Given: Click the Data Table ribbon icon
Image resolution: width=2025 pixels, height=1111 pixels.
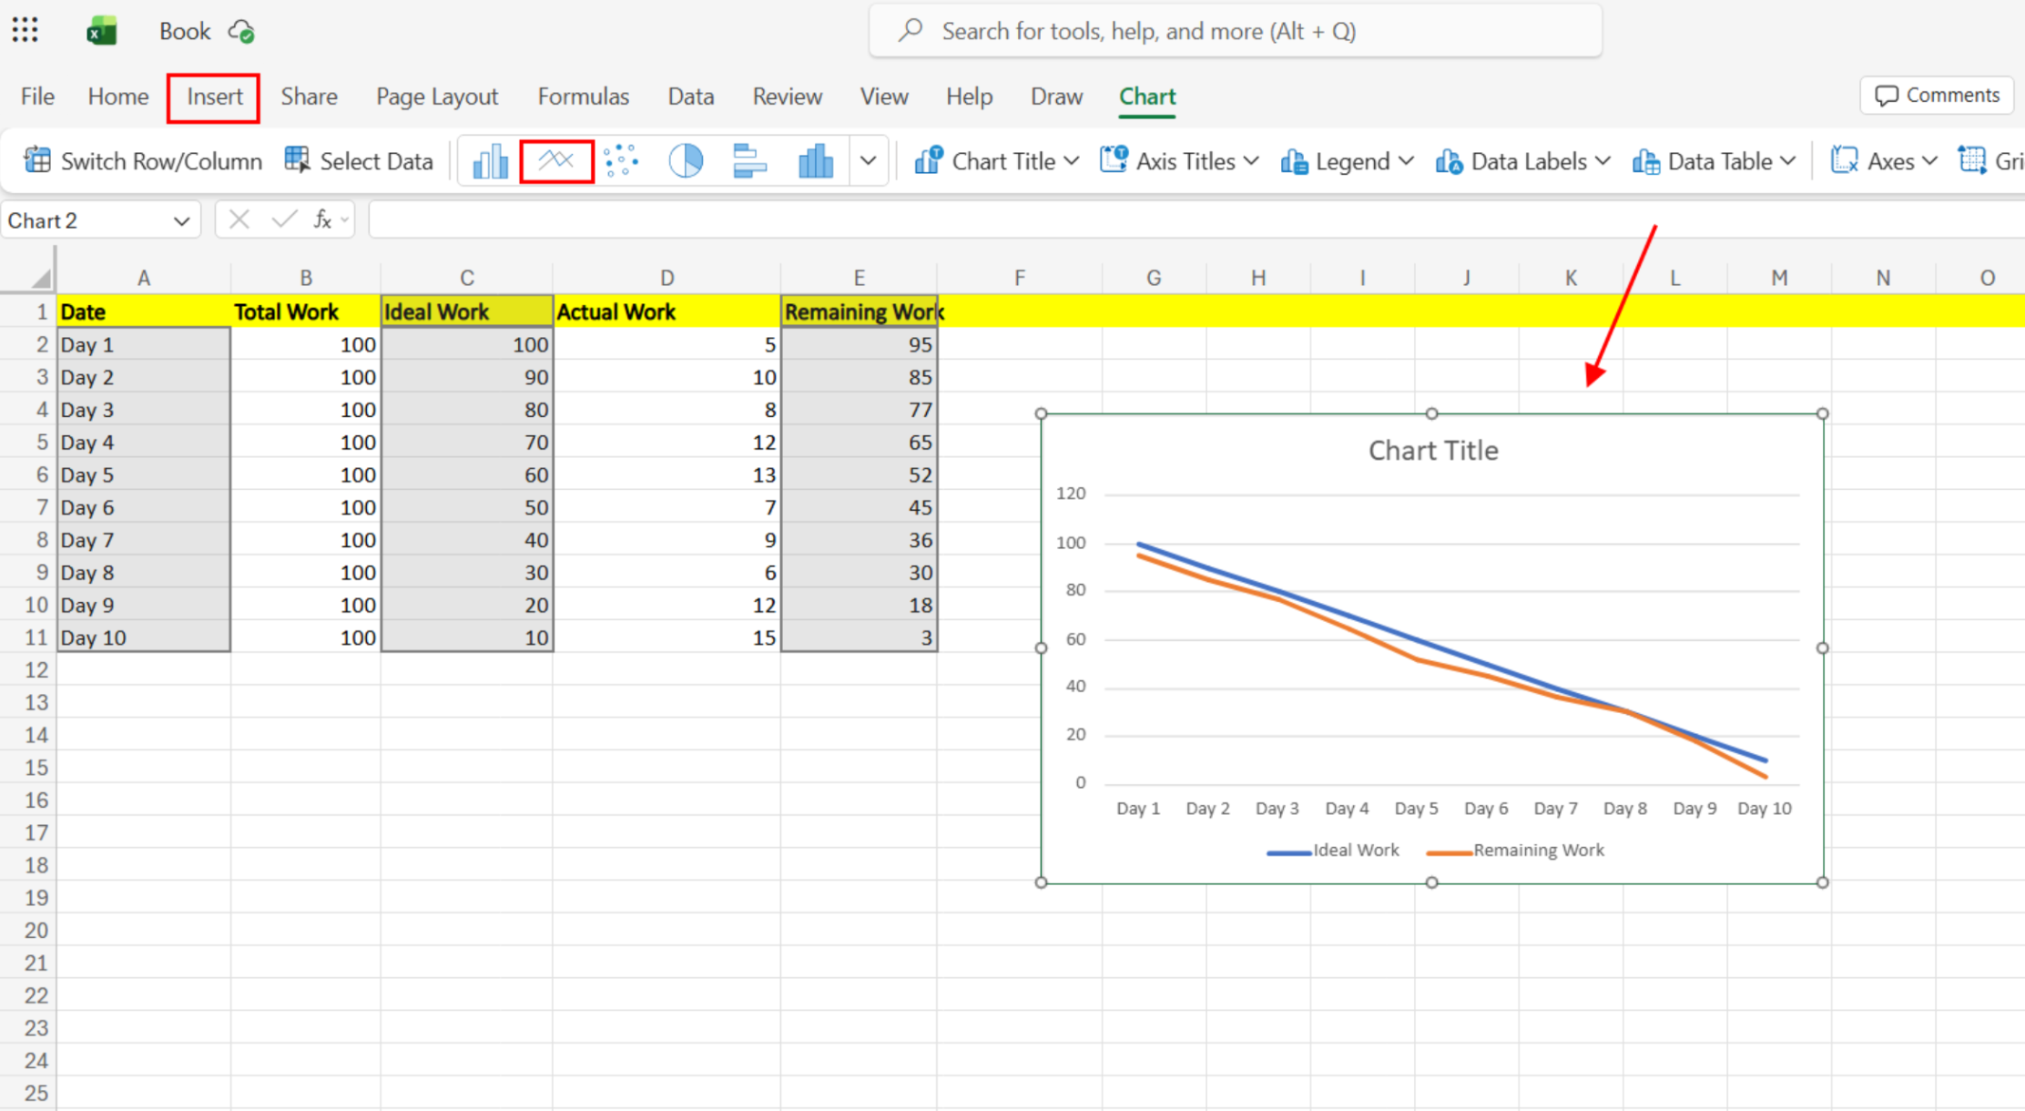Looking at the screenshot, I should tap(1645, 161).
